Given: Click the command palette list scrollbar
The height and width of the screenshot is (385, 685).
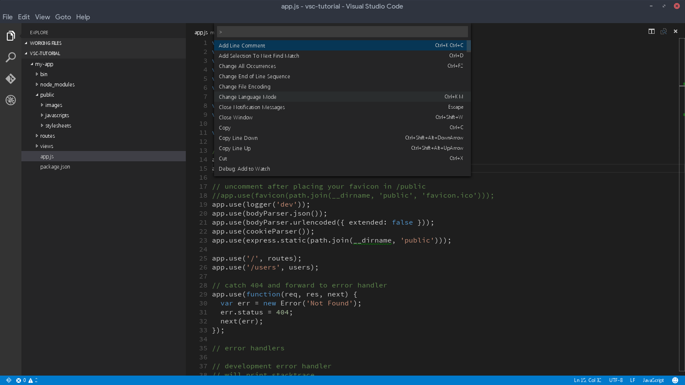Looking at the screenshot, I should 469,46.
